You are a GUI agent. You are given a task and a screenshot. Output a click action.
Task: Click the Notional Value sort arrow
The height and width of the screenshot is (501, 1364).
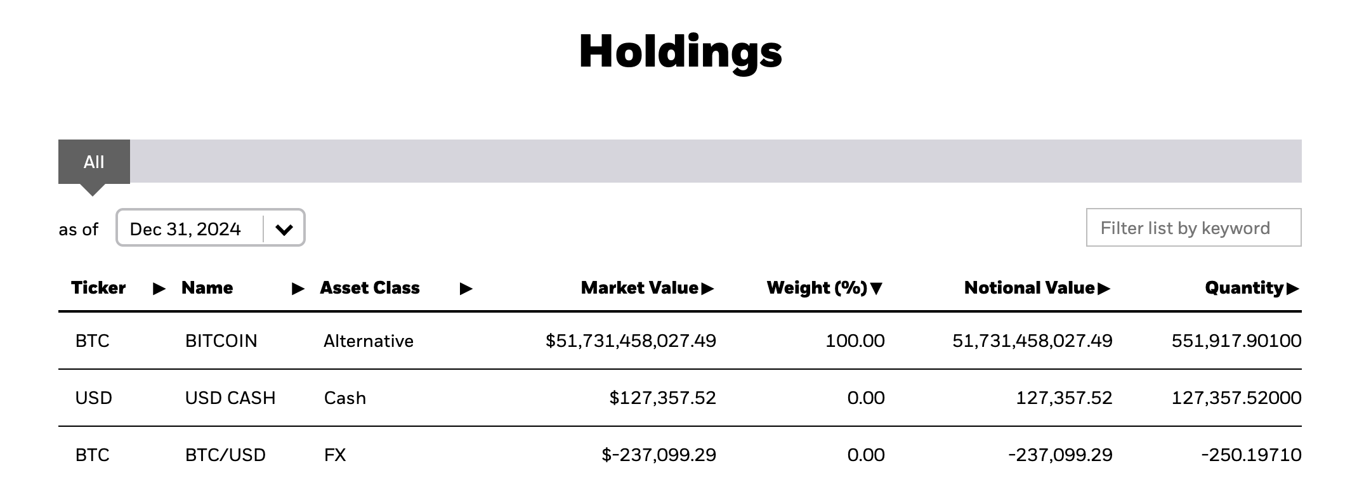1104,289
